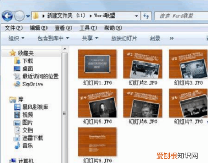Open the 查看(V) menu
Viewport: 208px width, 163px height.
tap(63, 28)
